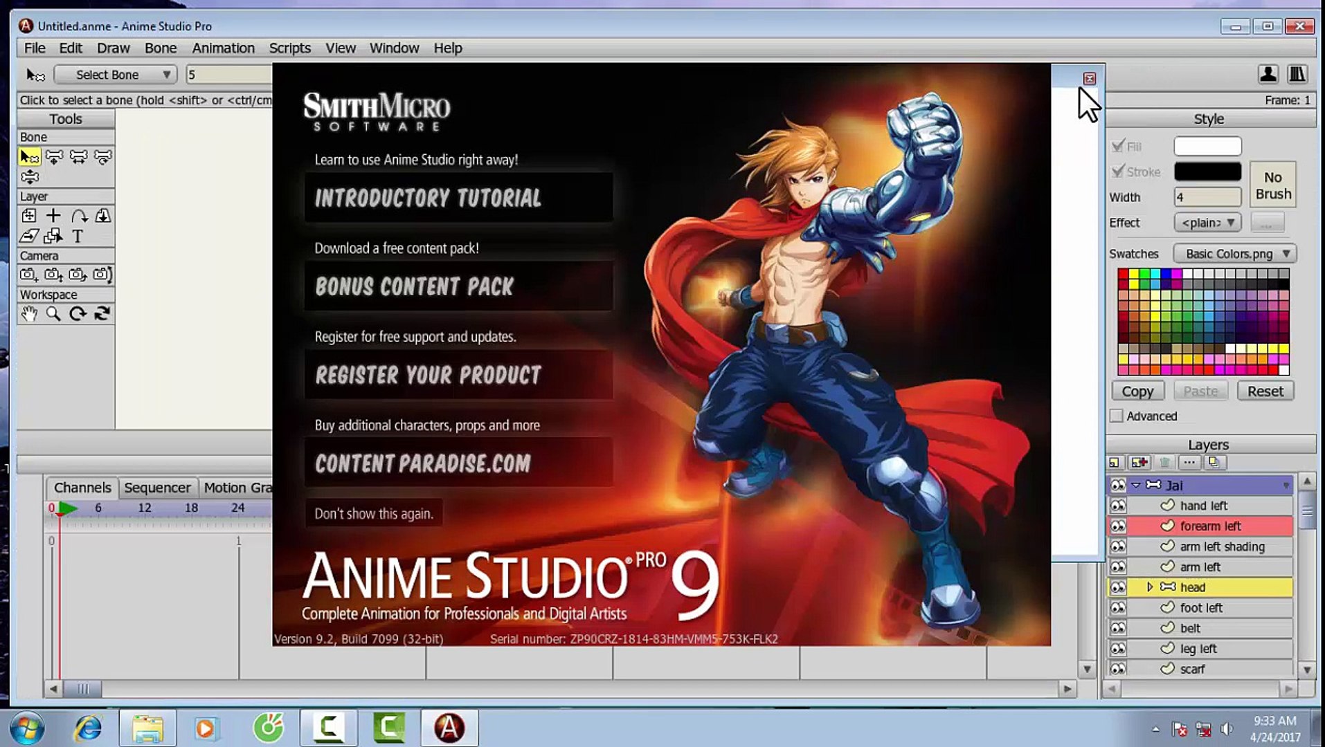This screenshot has width=1325, height=747.
Task: Click the New Layer icon in Layers panel
Action: (x=1115, y=463)
